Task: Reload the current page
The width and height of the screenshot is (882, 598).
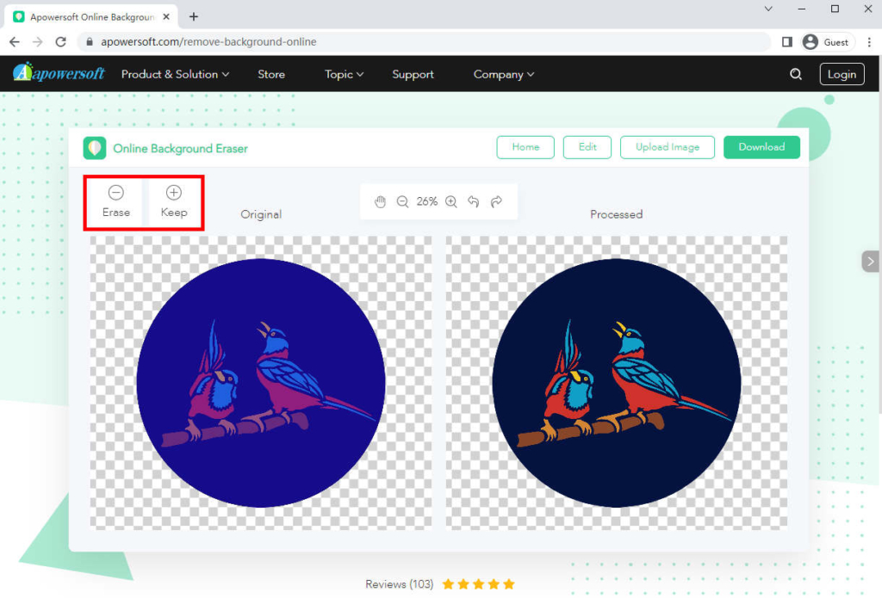Action: click(x=59, y=41)
